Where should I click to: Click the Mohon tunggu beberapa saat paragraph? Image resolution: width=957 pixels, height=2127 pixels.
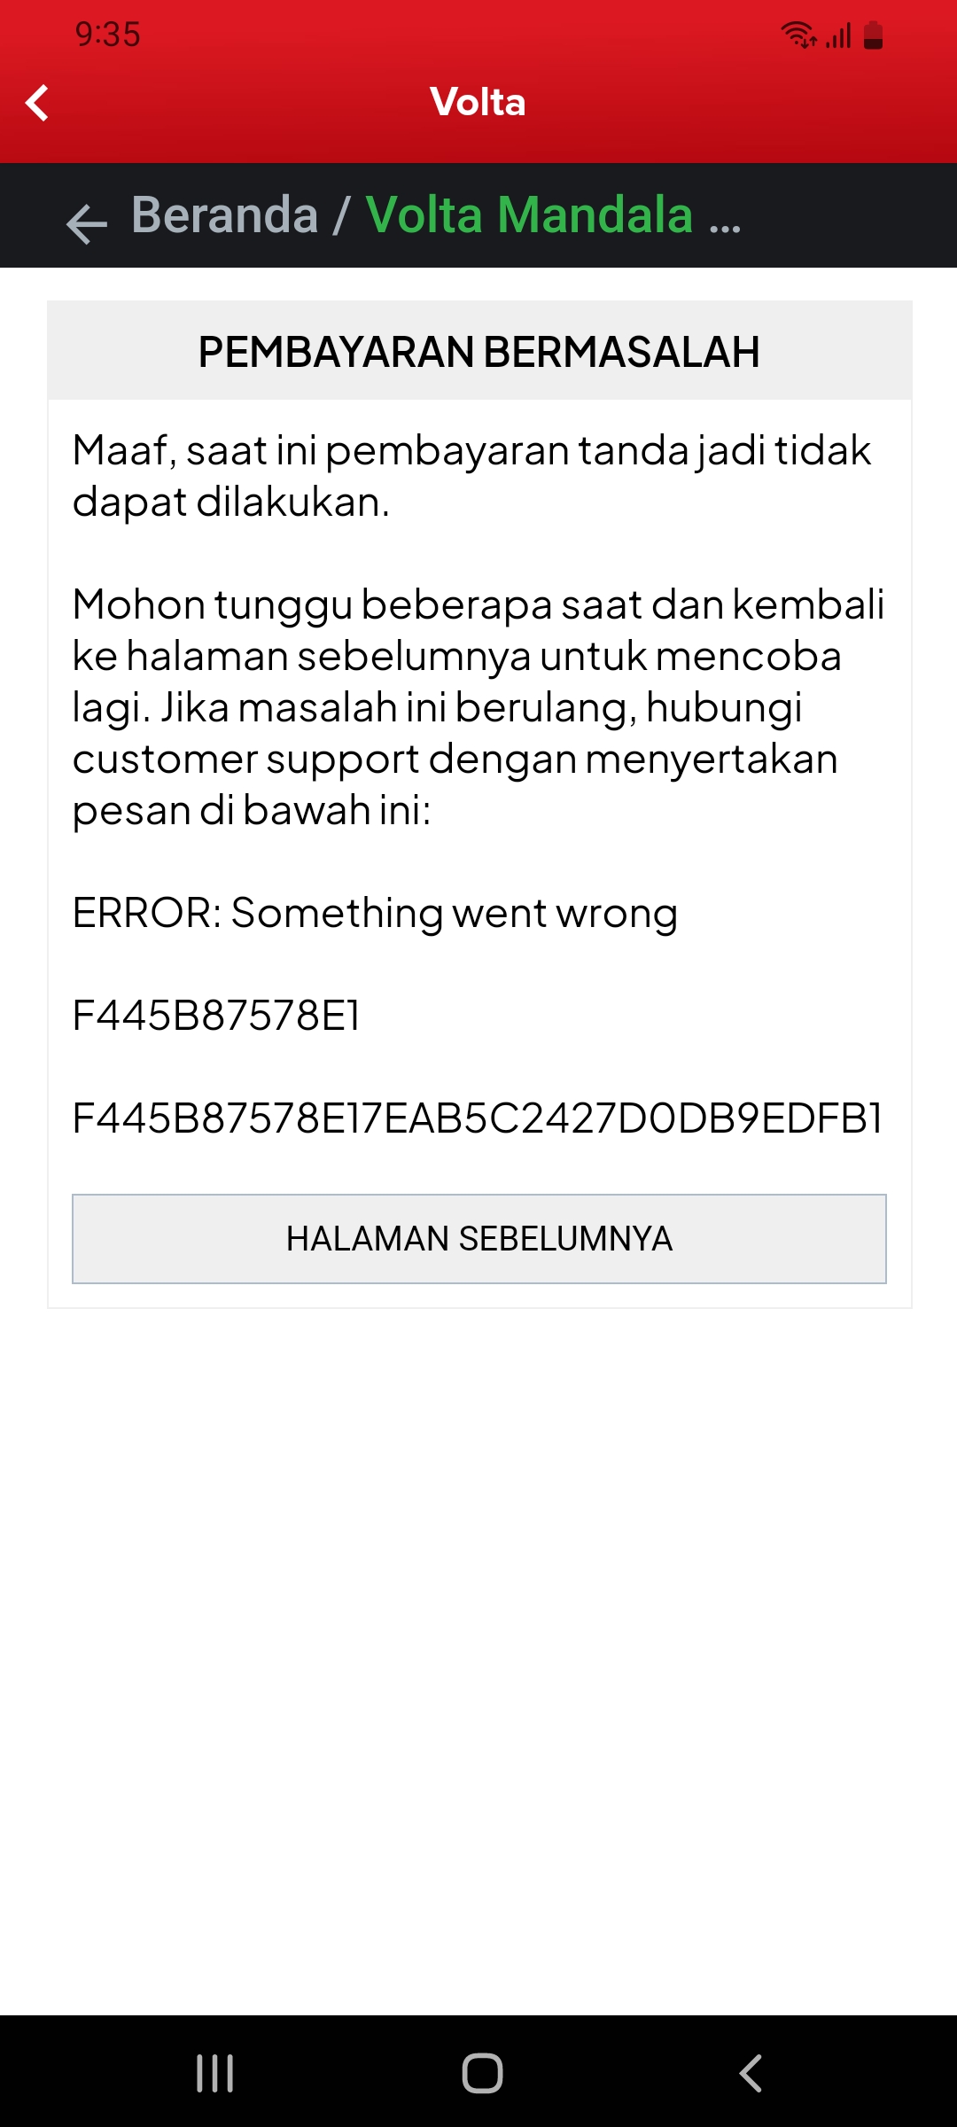click(x=478, y=707)
